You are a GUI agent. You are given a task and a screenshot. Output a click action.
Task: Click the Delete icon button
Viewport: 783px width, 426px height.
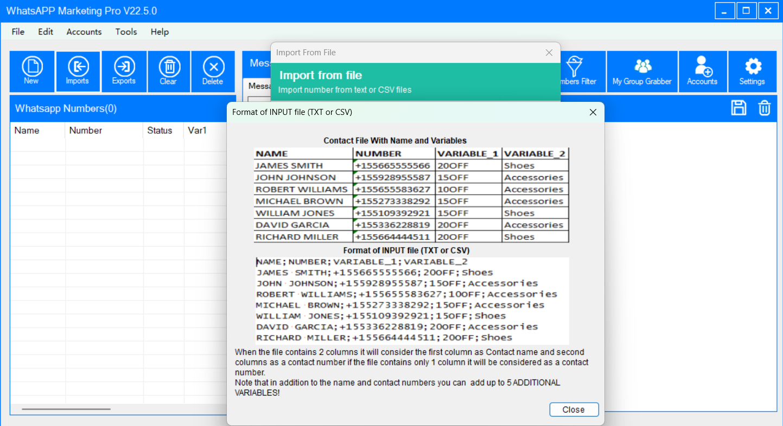point(213,71)
